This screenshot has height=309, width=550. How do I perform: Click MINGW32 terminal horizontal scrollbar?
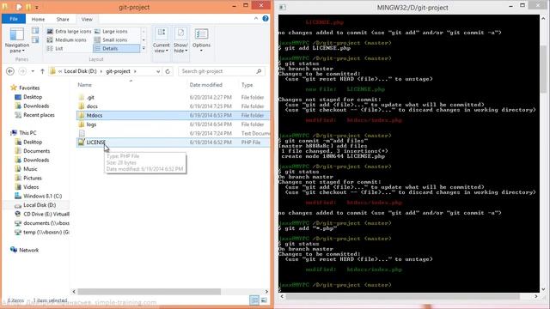pos(403,296)
